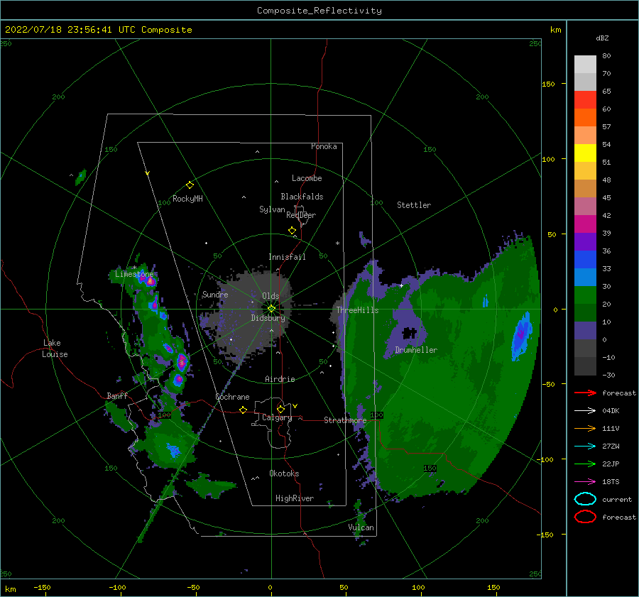Click the Airdrie label
The width and height of the screenshot is (639, 597).
(280, 379)
